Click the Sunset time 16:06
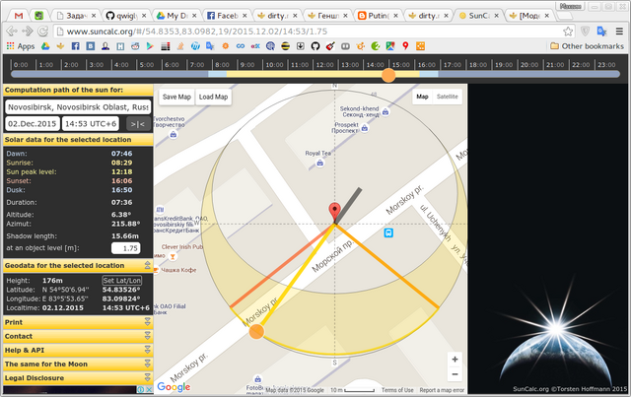The width and height of the screenshot is (631, 397). click(122, 181)
